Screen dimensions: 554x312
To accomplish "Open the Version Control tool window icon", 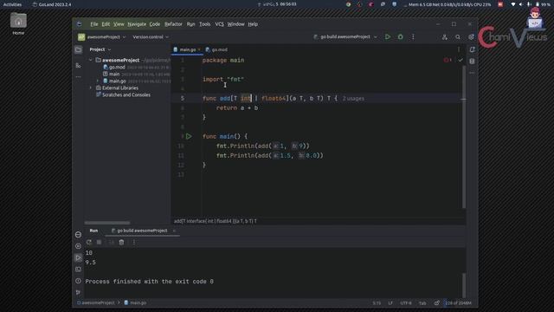I will (x=78, y=293).
